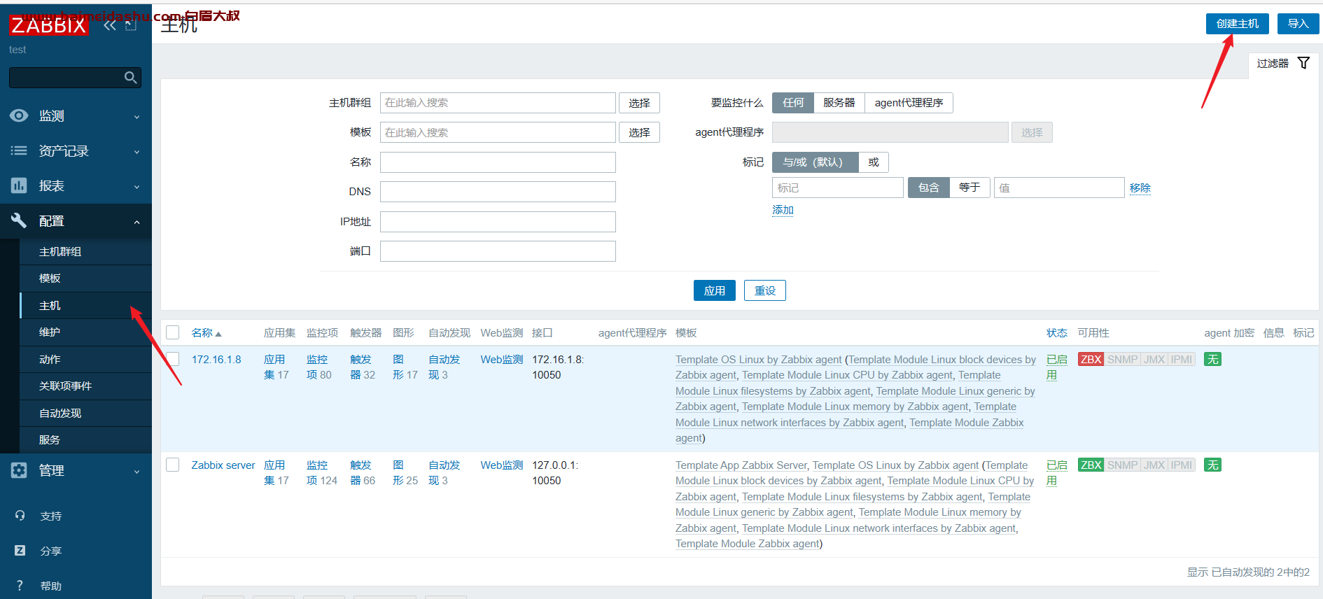The width and height of the screenshot is (1323, 599).
Task: Click the Support headset icon
Action: click(20, 516)
